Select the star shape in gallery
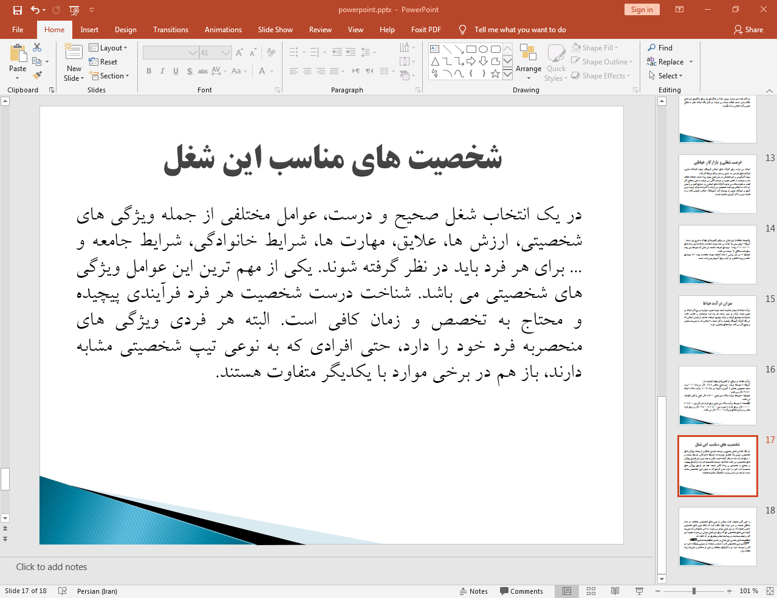777x598 pixels. click(x=496, y=74)
